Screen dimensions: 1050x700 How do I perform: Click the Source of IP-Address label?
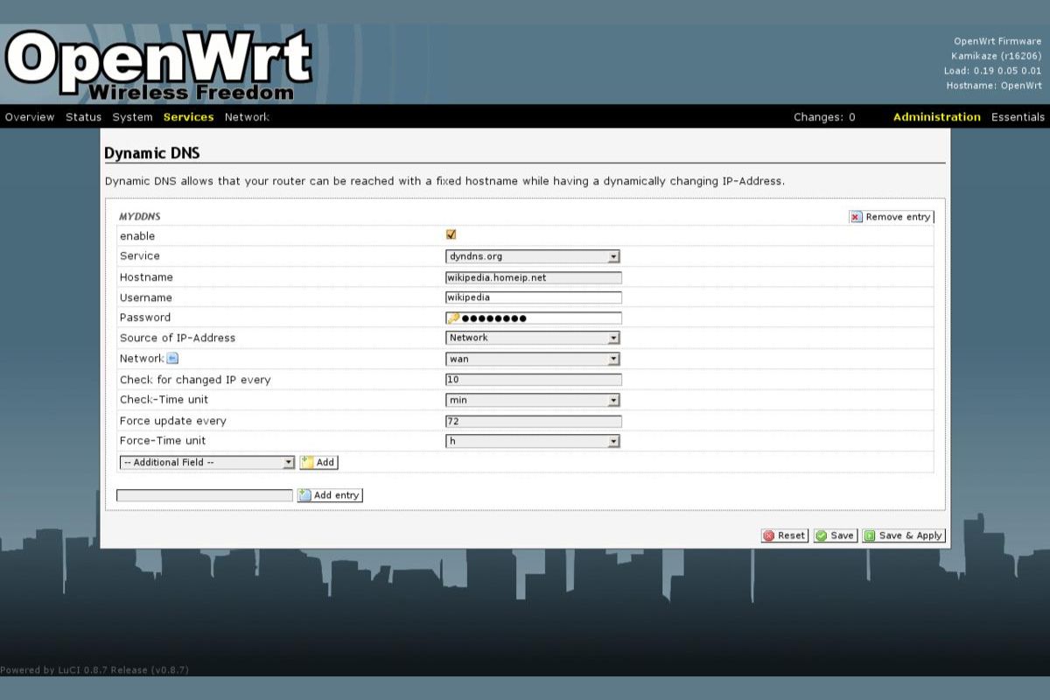point(178,338)
